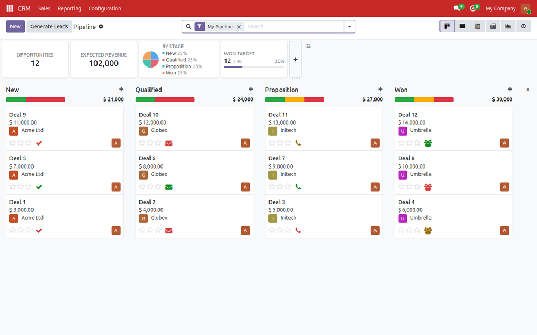The height and width of the screenshot is (335, 537).
Task: Open the Configuration menu
Action: [104, 8]
